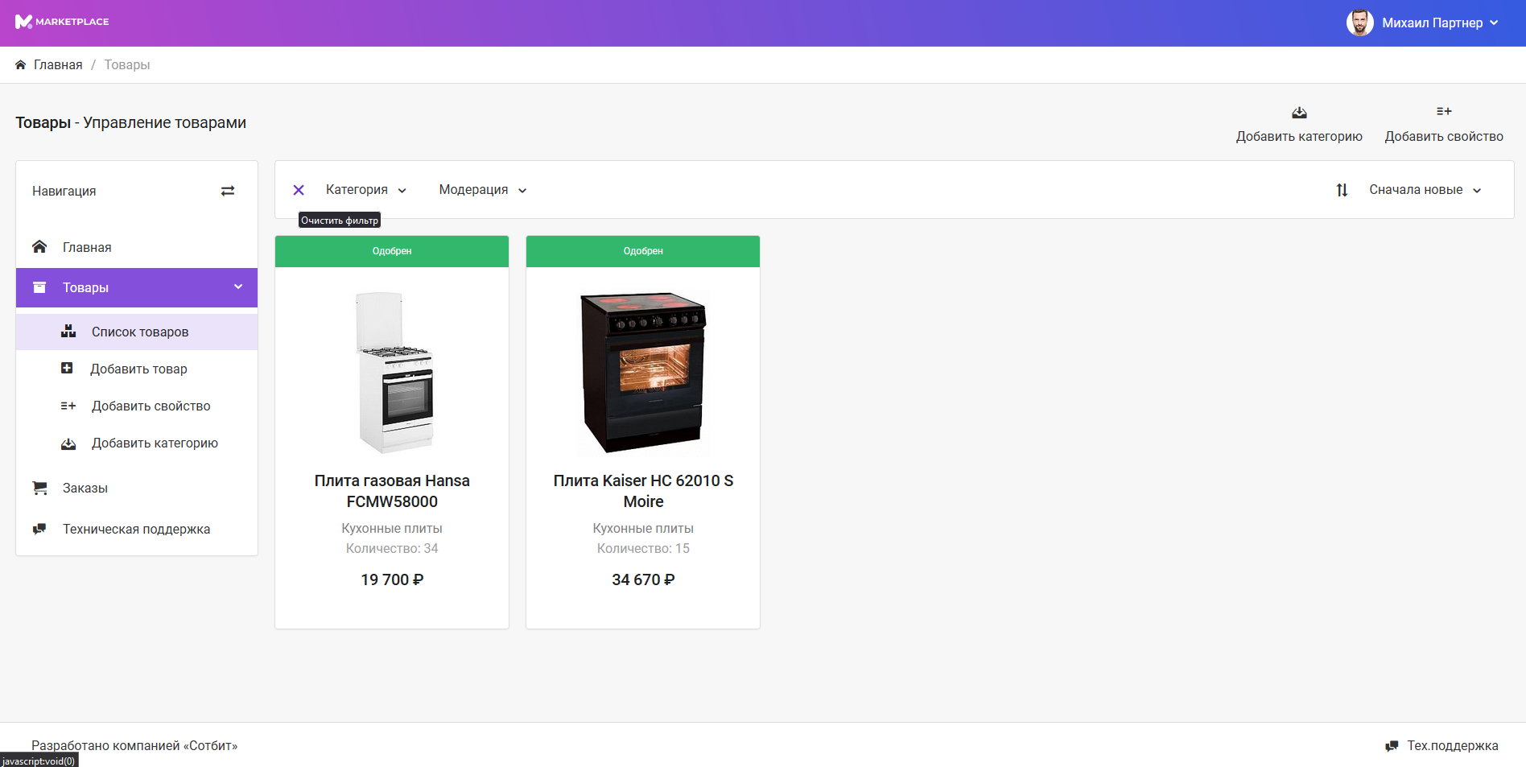Click Кухонные плиты under Hansa product
The width and height of the screenshot is (1526, 767).
392,528
